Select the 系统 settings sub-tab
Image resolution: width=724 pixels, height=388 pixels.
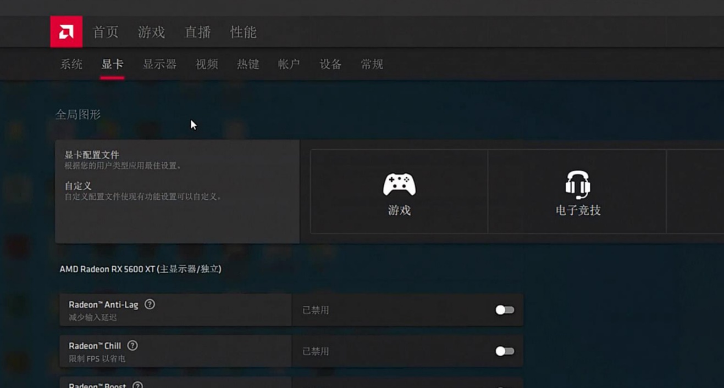click(71, 64)
